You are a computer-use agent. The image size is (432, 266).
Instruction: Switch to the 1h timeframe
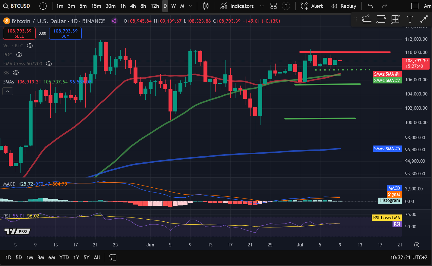point(123,6)
